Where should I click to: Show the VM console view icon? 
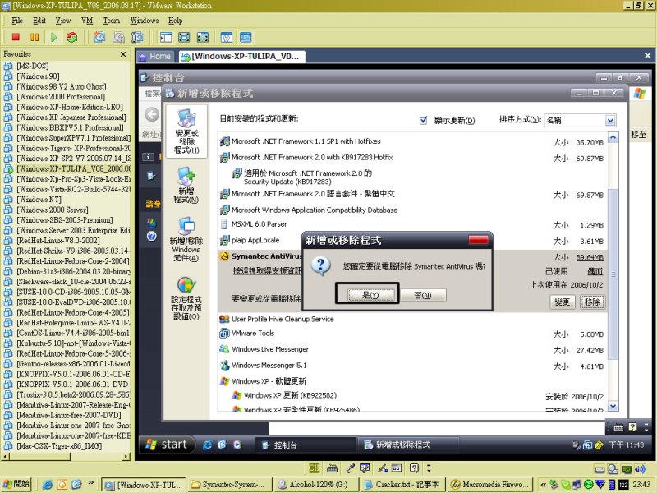click(x=246, y=37)
